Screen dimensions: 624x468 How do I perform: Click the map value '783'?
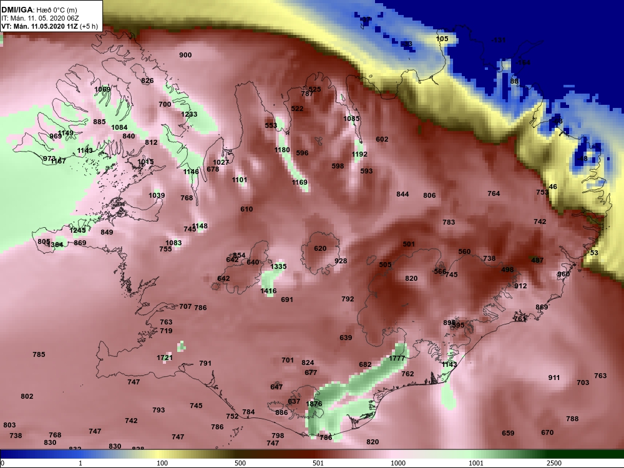point(449,222)
